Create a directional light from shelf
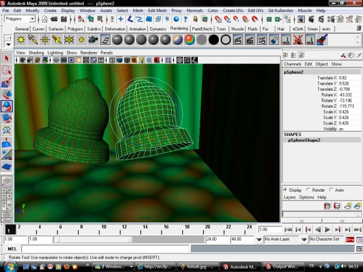 click(x=33, y=39)
